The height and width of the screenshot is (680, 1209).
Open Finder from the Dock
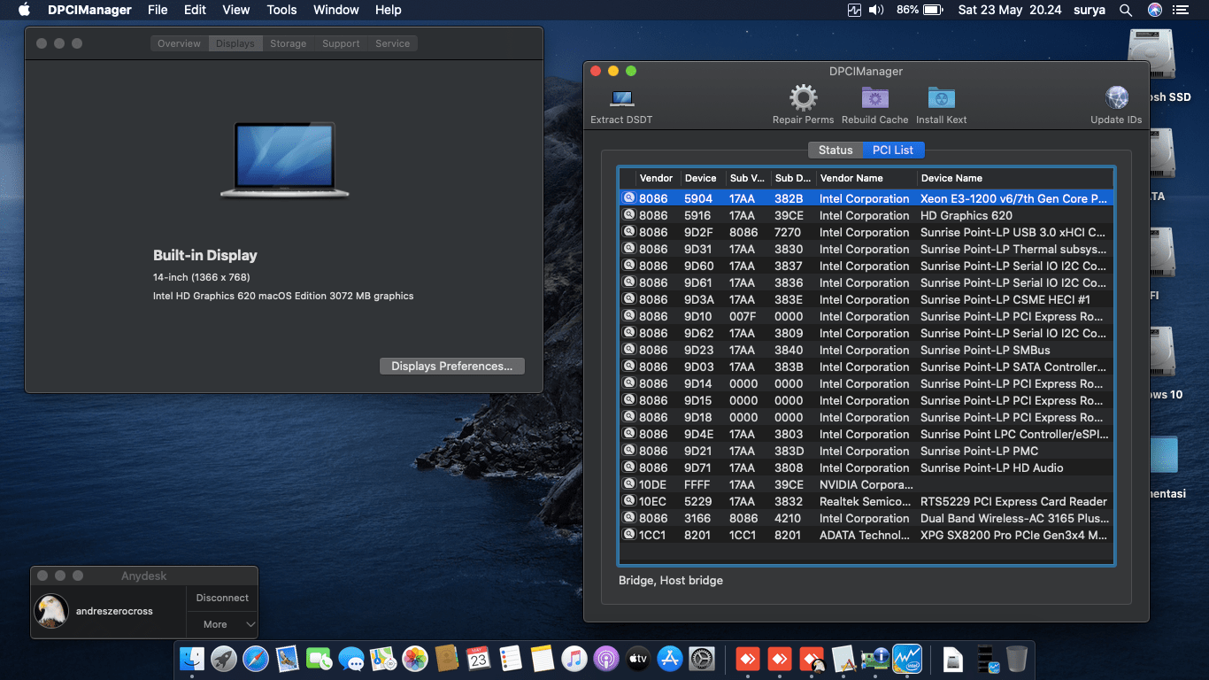pos(192,659)
